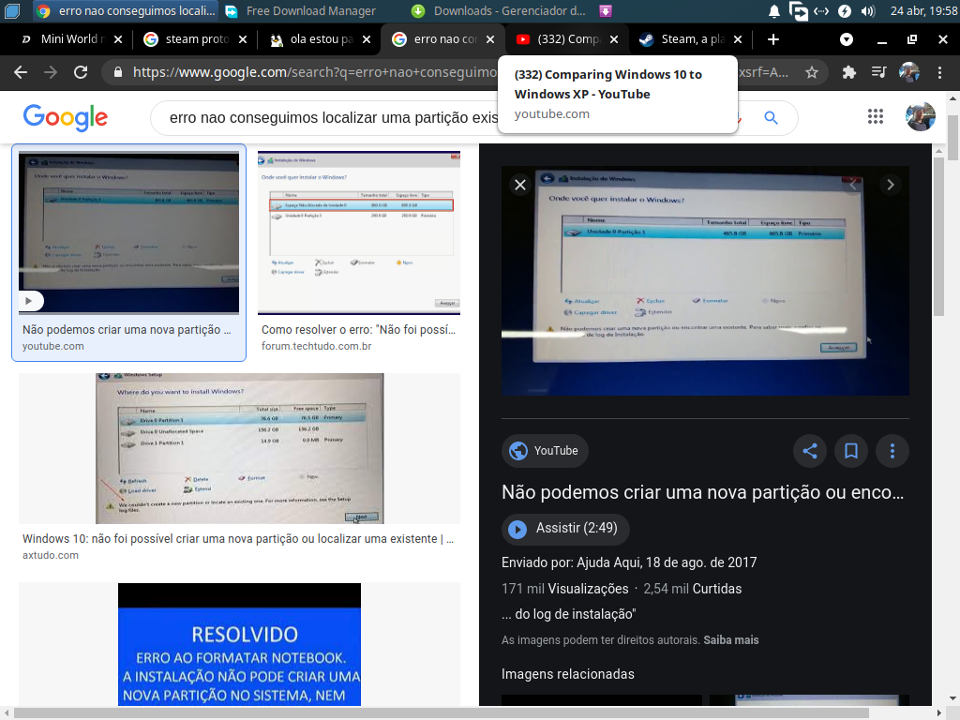Click the large preview image in the panel

pyautogui.click(x=705, y=281)
